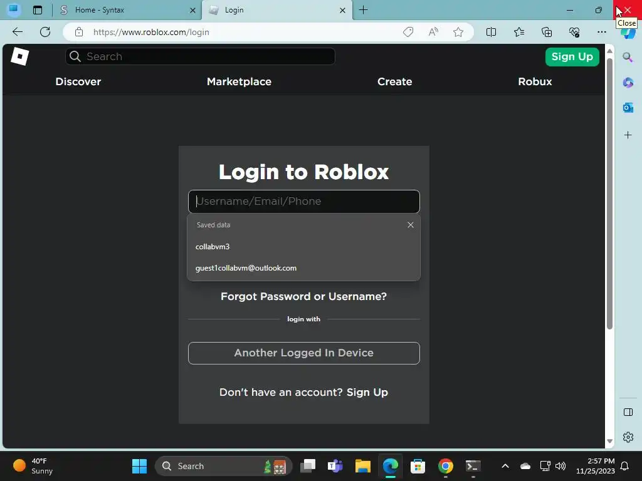Click Sign Up link below login form

367,392
